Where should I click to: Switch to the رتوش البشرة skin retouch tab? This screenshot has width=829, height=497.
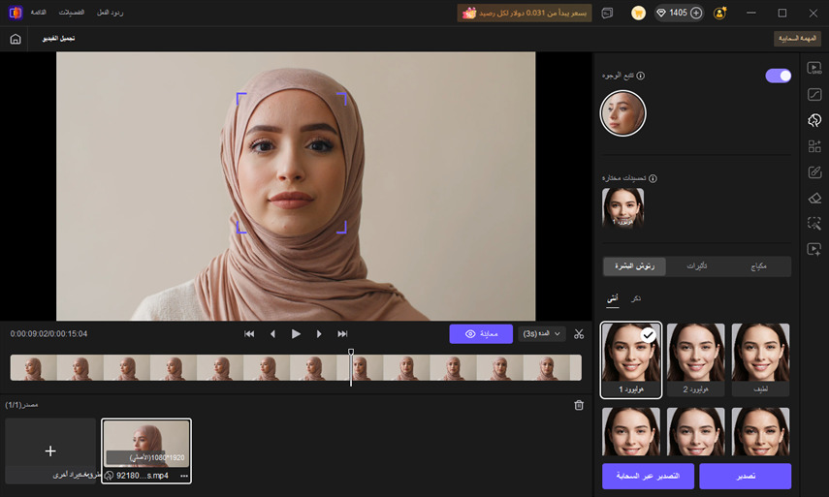634,266
